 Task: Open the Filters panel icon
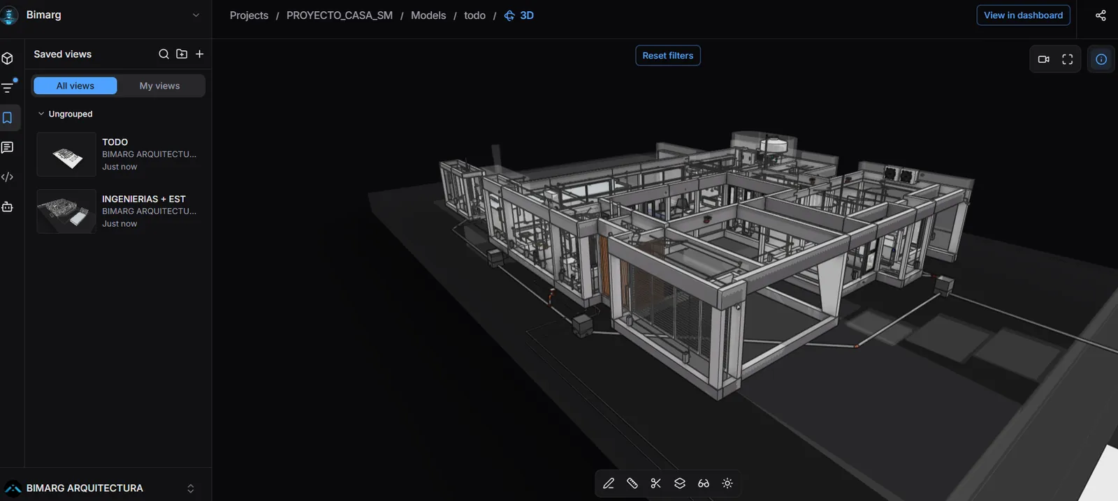tap(8, 88)
